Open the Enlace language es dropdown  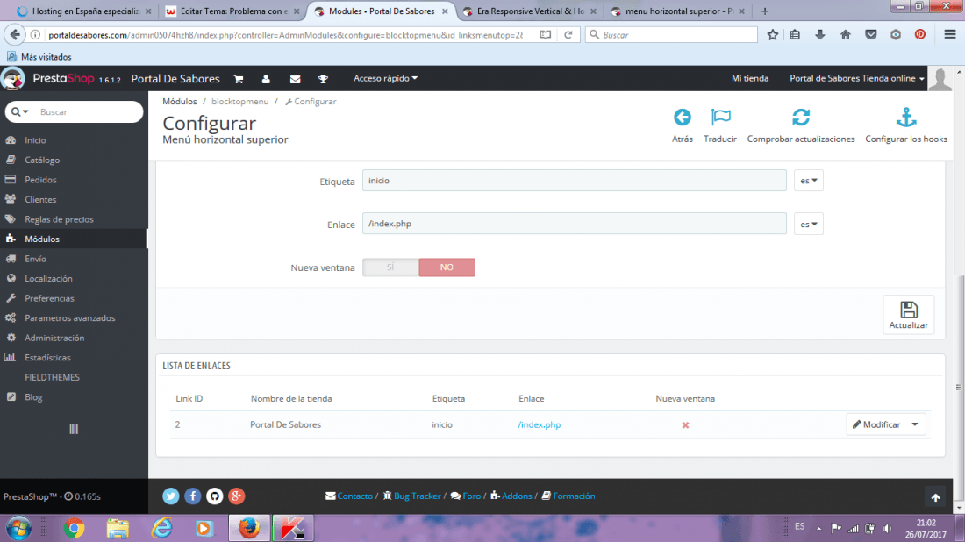[809, 224]
